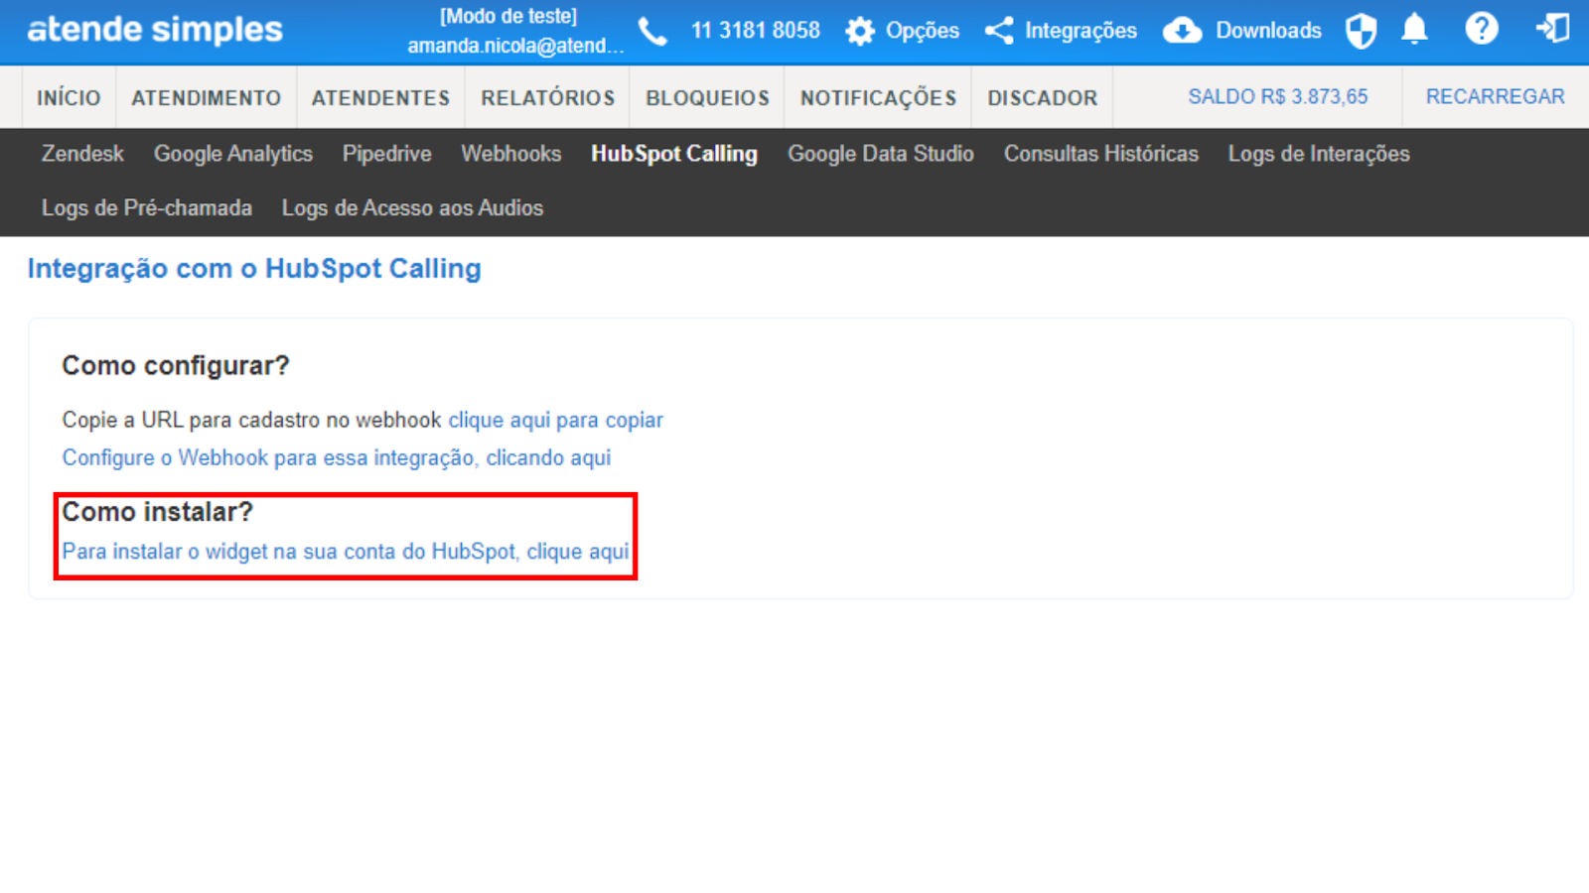The height and width of the screenshot is (893, 1589).
Task: Click the SALDO R$ 3.873,65 balance
Action: (1277, 97)
